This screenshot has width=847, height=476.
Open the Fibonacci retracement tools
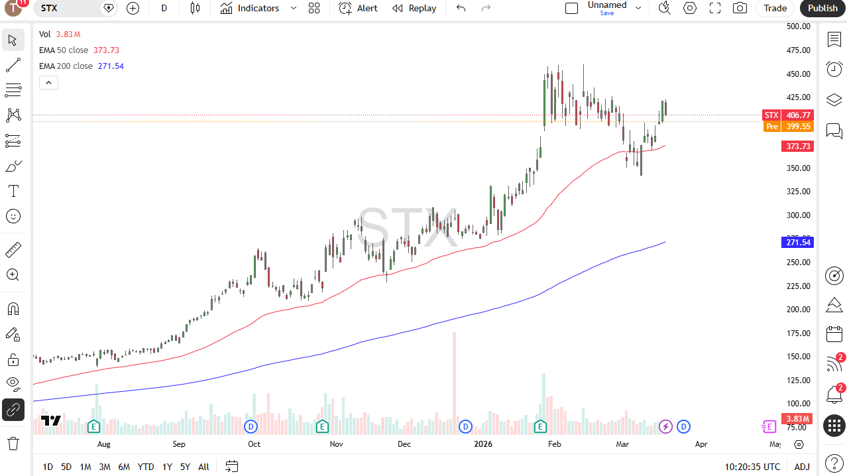point(13,90)
